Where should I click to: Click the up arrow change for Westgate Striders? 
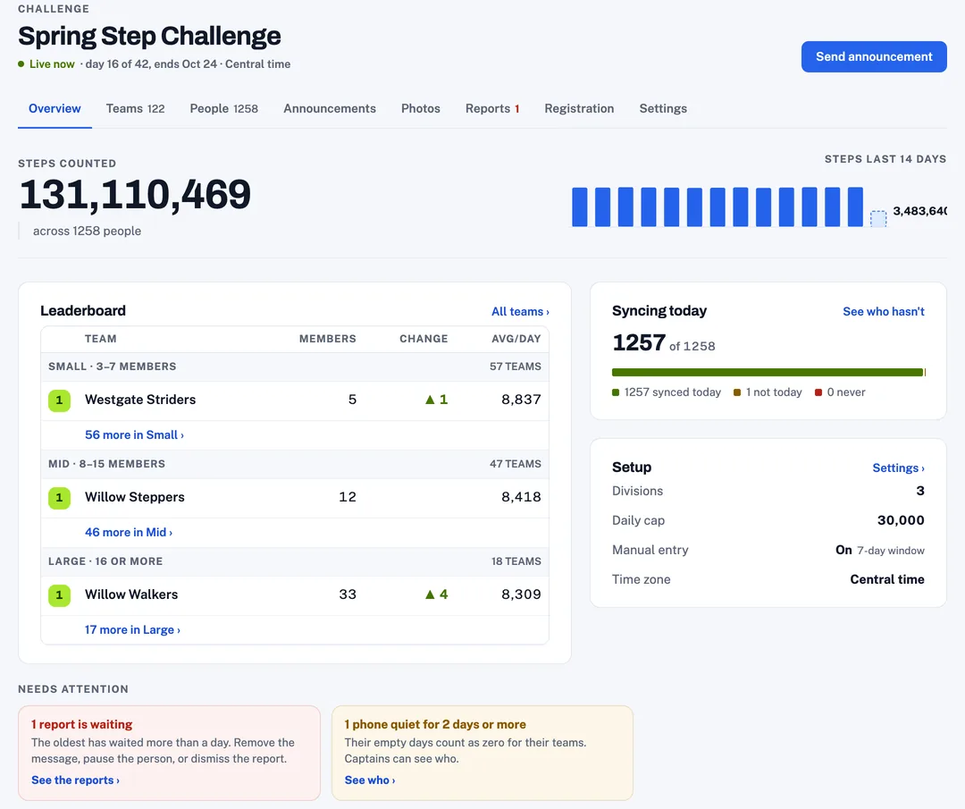(x=436, y=400)
